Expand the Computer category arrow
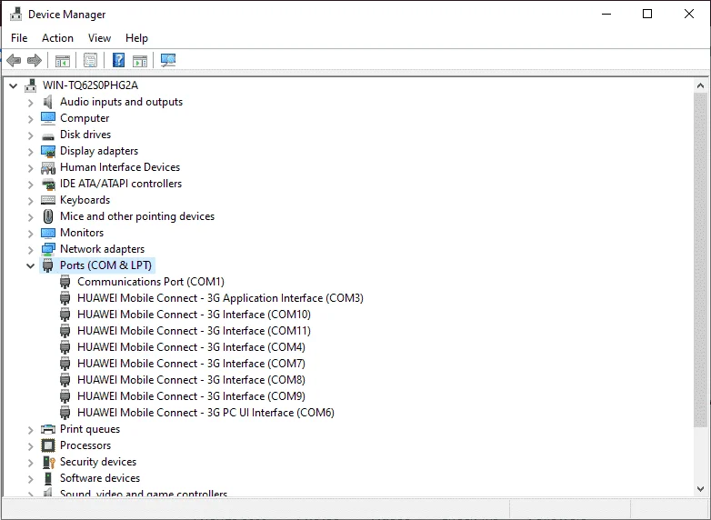711x520 pixels. click(x=30, y=119)
